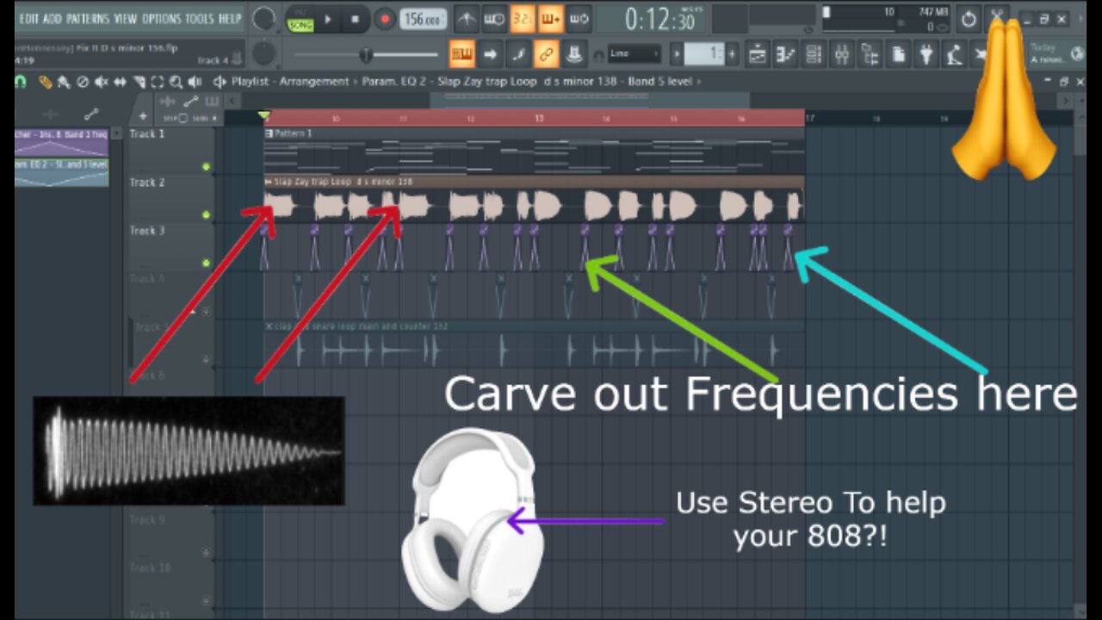Click the Playlist - Arrangement breadcrumb
Viewport: 1102px width, 620px height.
pyautogui.click(x=289, y=82)
